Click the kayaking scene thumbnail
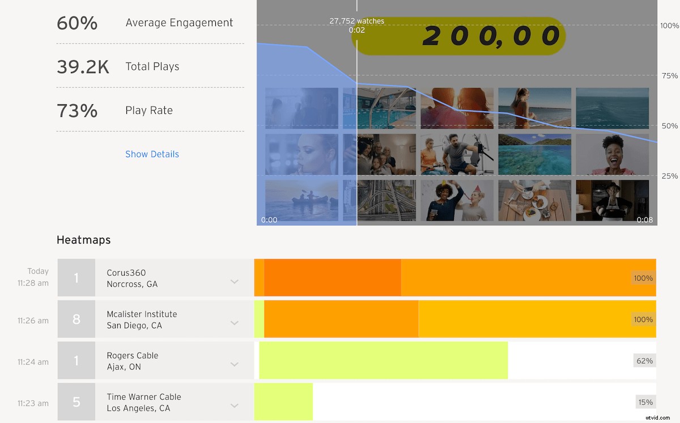Screen dimensions: 680x423 (301, 200)
